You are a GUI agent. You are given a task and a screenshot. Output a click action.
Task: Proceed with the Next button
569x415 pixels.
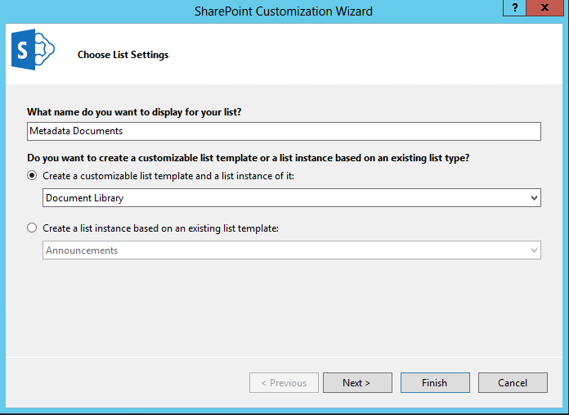[357, 382]
